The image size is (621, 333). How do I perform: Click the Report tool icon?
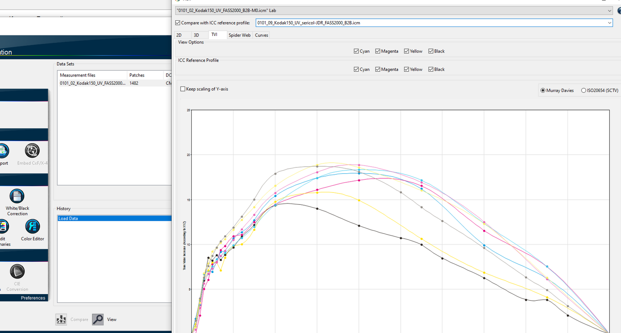[x=3, y=151]
